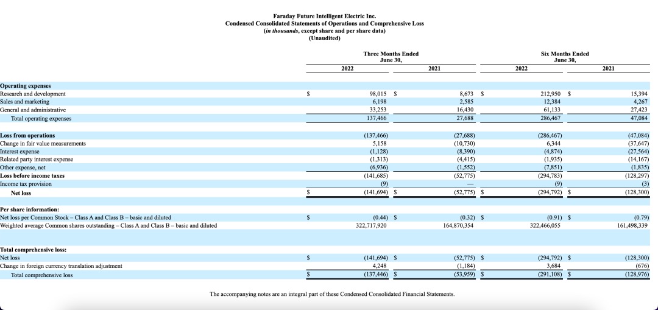This screenshot has height=310, width=658.
Task: Select the Income tax provision label
Action: (26, 184)
